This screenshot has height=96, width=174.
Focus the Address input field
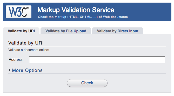click(x=97, y=60)
